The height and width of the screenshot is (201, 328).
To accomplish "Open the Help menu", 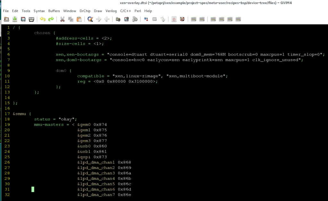I will pos(148,11).
